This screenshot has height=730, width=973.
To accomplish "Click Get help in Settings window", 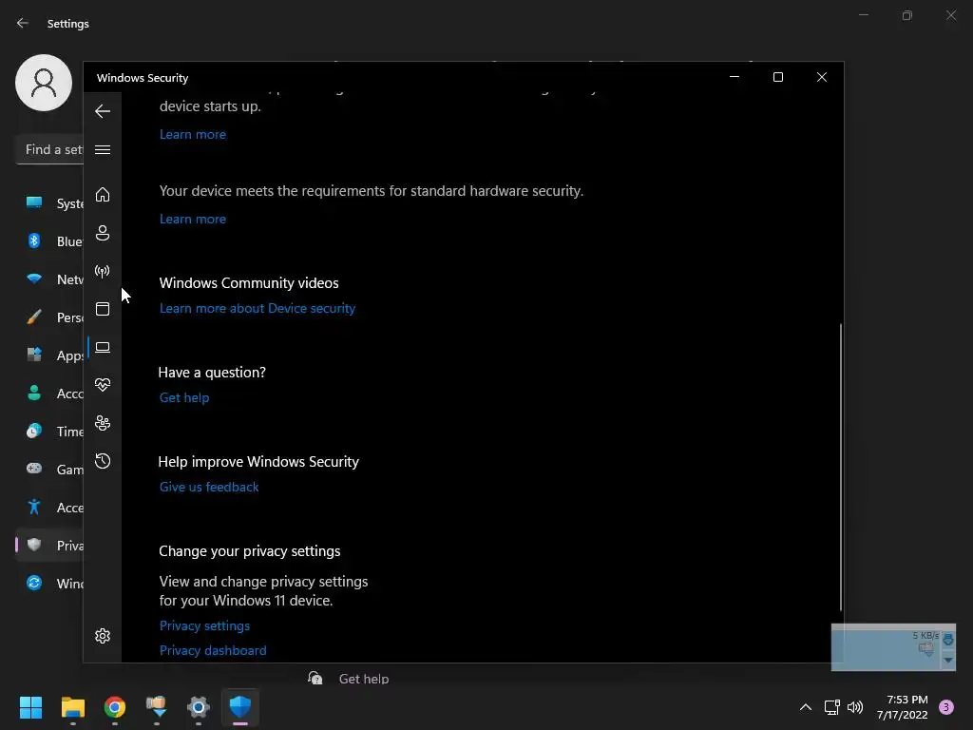I will 364,679.
